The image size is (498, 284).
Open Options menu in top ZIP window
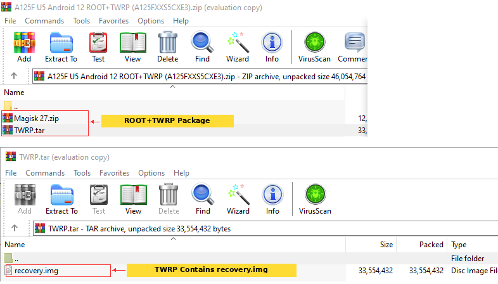tap(151, 21)
